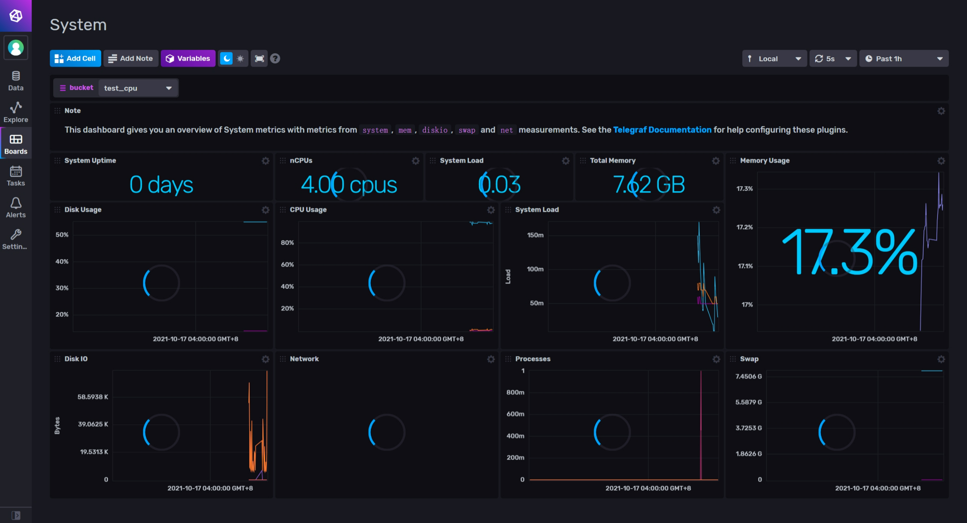
Task: Click the 4.00 cpus value
Action: (349, 185)
